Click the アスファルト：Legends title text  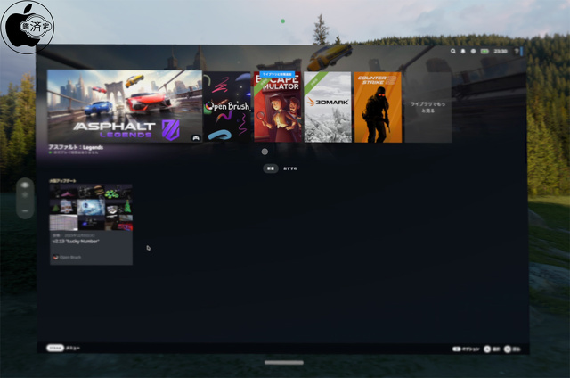click(76, 147)
